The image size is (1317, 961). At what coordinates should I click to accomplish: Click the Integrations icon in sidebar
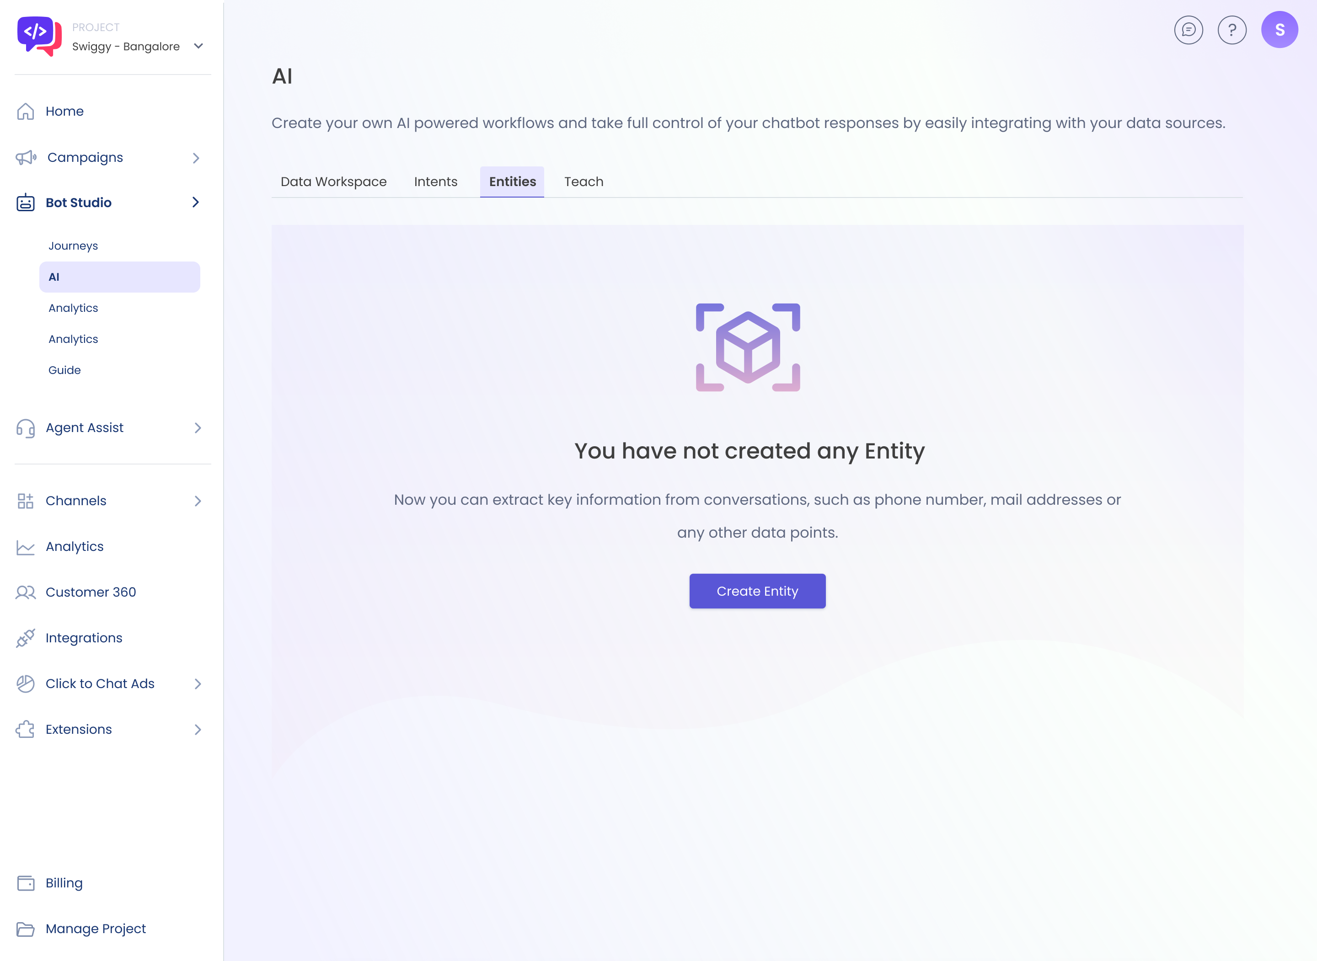[27, 638]
